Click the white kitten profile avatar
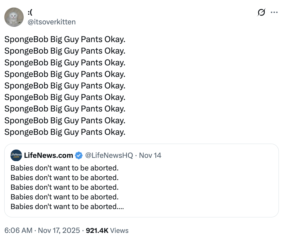285x238 pixels. [14, 17]
